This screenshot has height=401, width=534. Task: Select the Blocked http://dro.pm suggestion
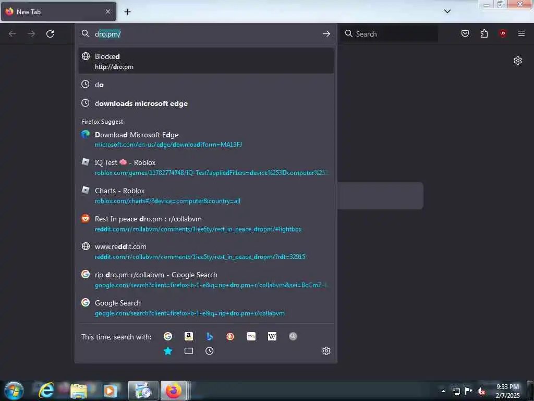coord(206,61)
